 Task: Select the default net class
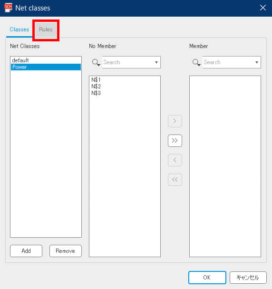coord(46,60)
